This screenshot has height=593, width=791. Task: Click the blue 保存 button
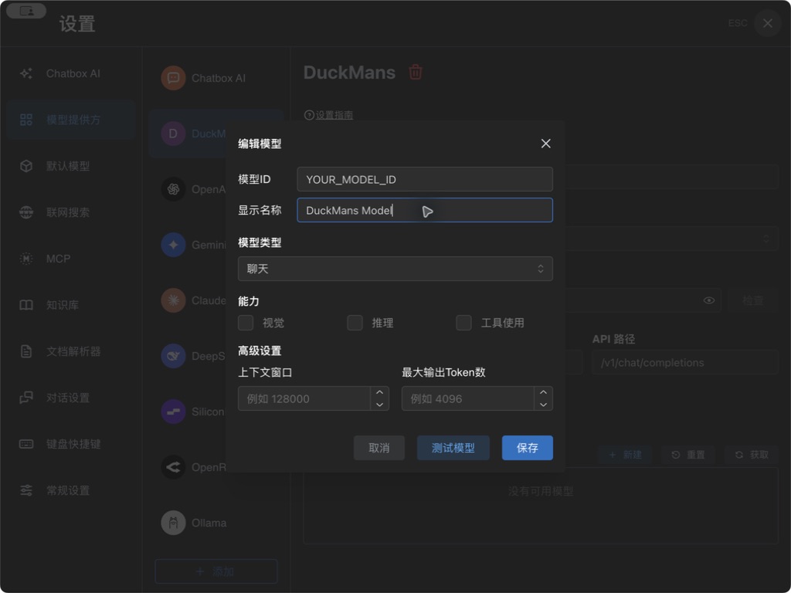[x=528, y=448]
